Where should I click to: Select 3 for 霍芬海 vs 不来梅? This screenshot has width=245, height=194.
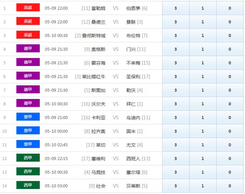click(x=176, y=63)
